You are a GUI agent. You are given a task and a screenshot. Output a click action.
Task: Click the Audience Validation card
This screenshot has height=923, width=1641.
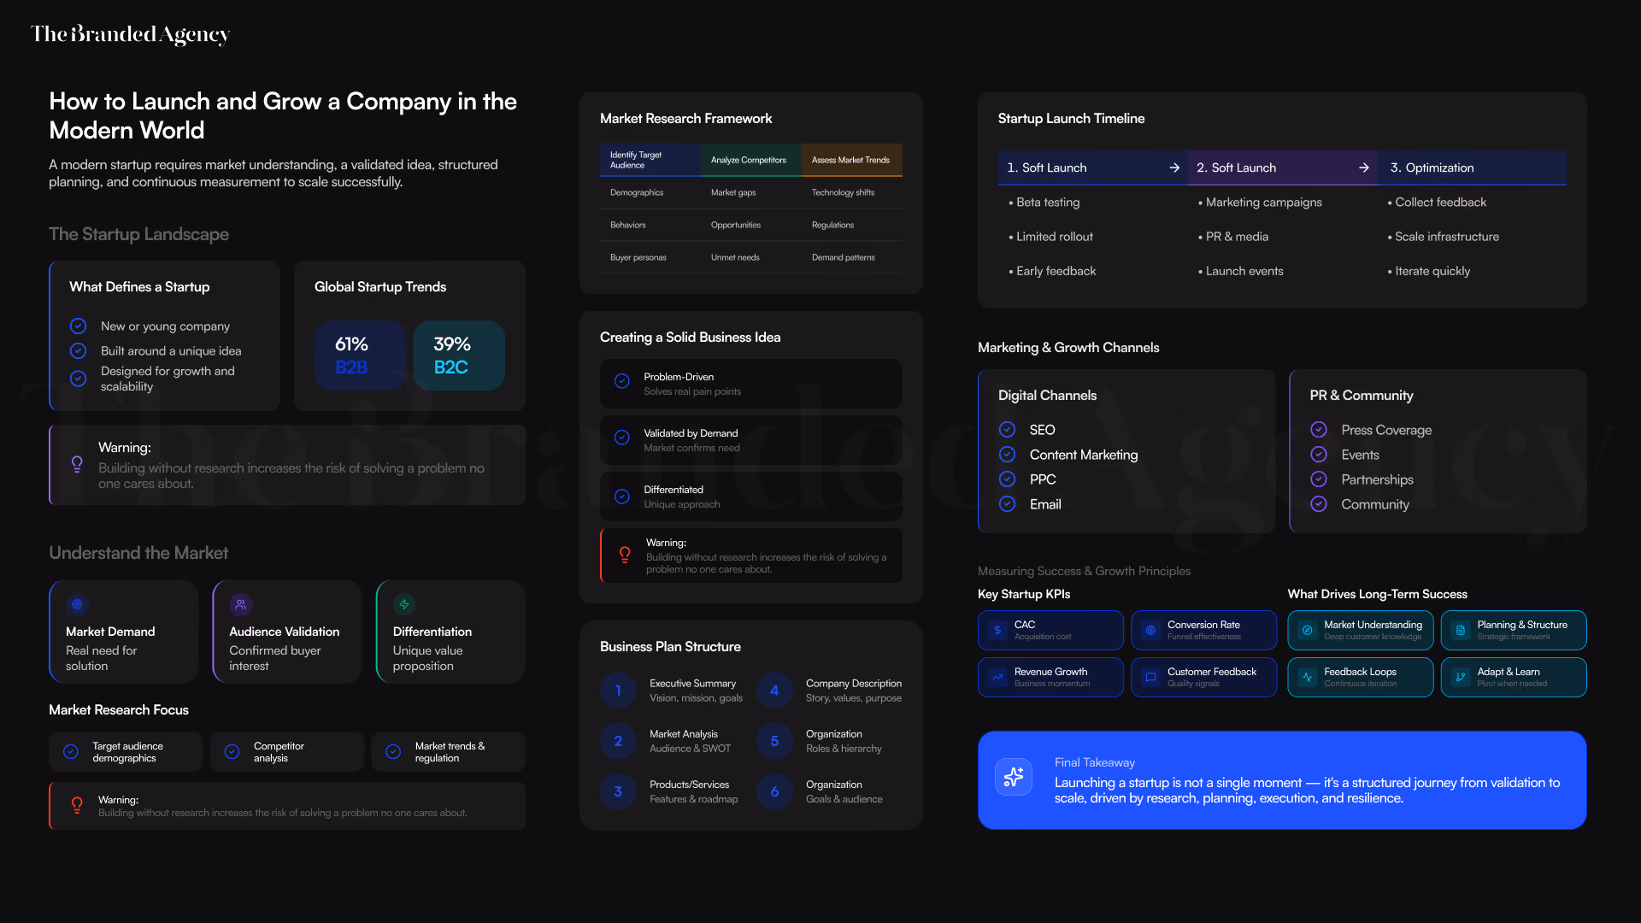tap(287, 632)
